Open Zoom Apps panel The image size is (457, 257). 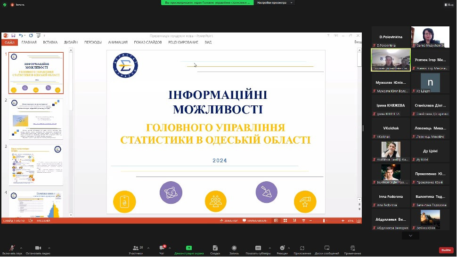click(302, 249)
